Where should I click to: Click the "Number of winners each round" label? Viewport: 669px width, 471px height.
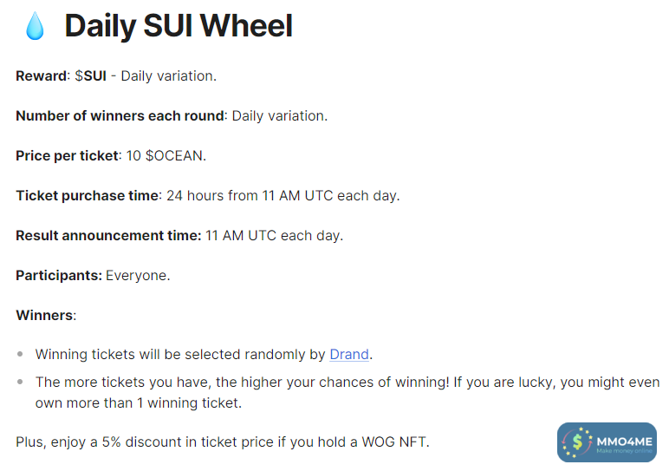click(120, 115)
